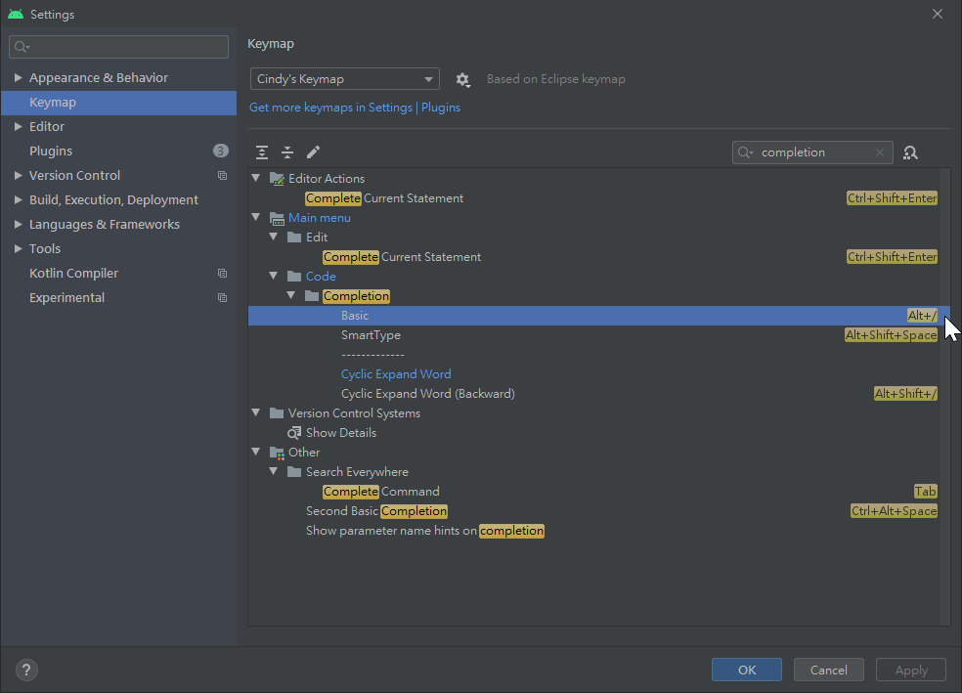Screen dimensions: 962x693
Task: Collapse the Version Control Systems group
Action: (x=256, y=412)
